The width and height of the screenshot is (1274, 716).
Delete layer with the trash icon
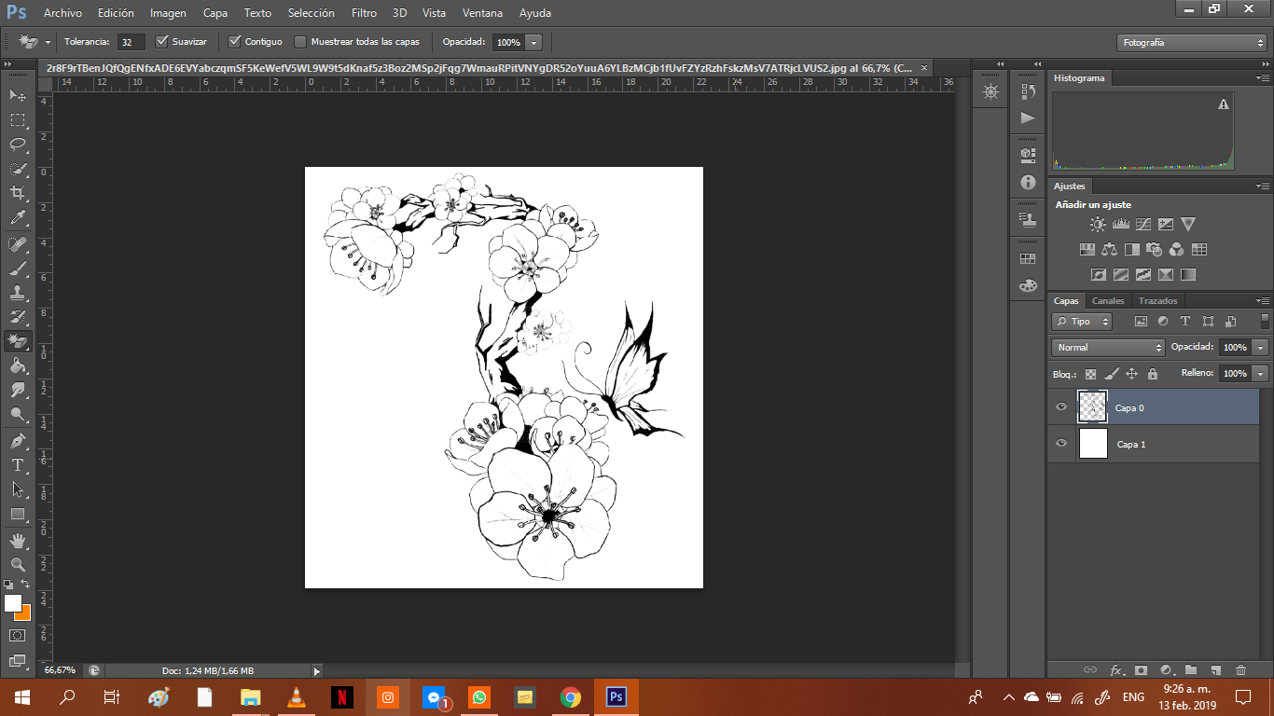pos(1240,669)
